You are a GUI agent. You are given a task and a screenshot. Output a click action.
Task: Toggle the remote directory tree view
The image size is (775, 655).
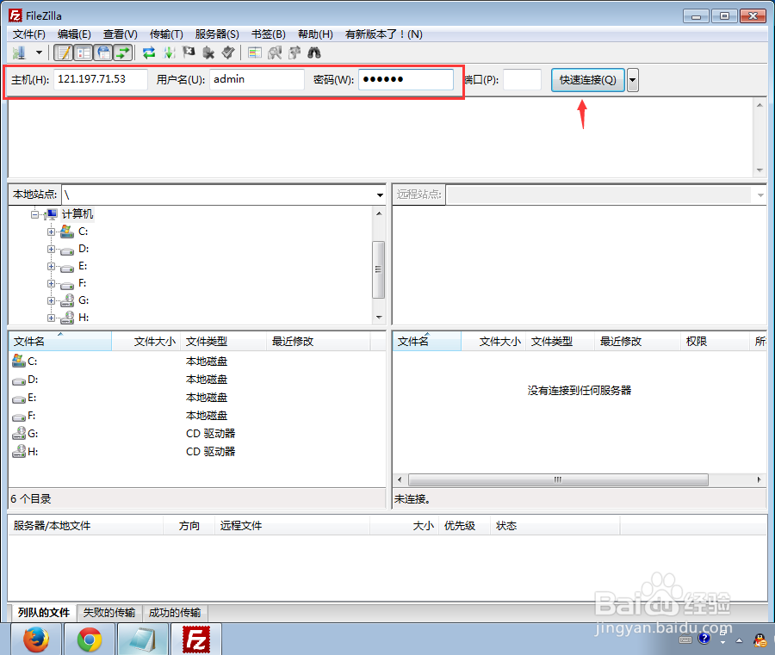103,53
